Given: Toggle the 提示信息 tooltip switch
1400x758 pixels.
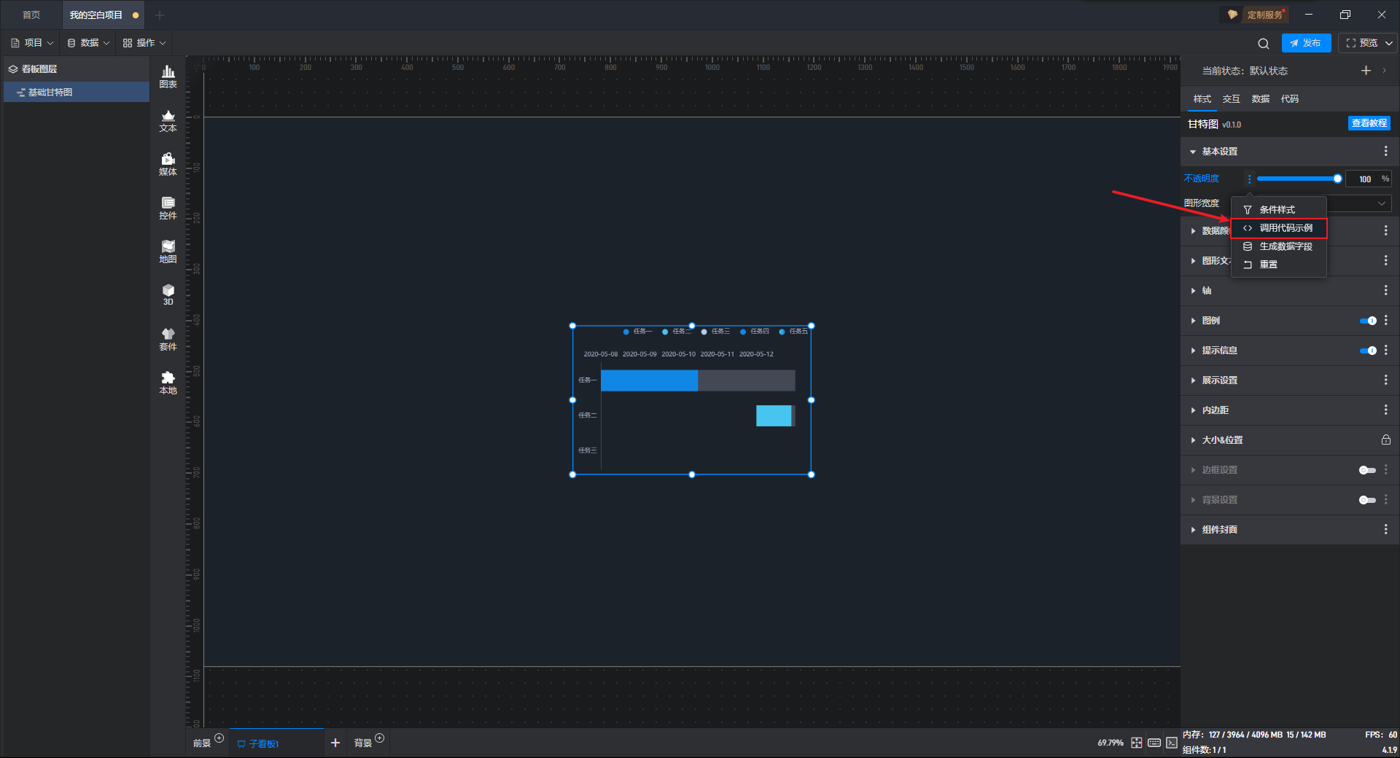Looking at the screenshot, I should 1368,351.
